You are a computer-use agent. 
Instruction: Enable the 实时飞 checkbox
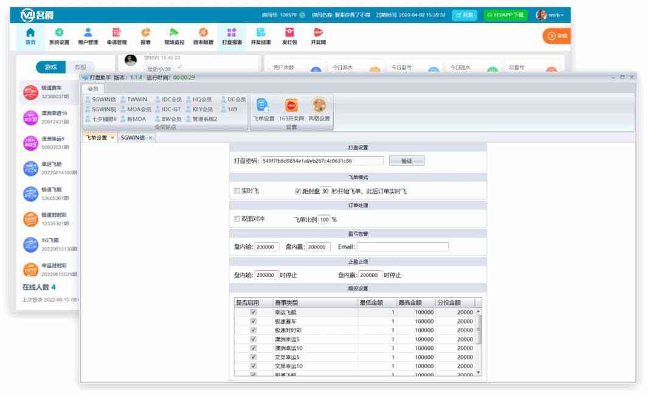(238, 191)
